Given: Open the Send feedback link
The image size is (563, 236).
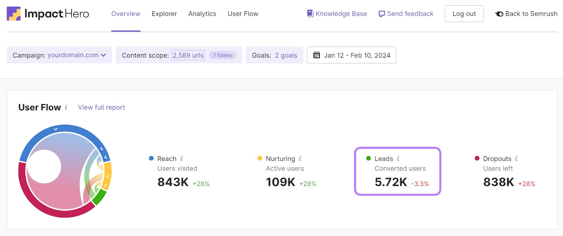Looking at the screenshot, I should [x=406, y=14].
